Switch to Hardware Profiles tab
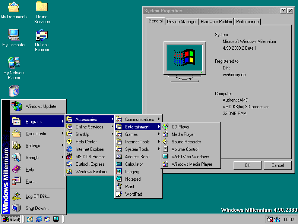The height and width of the screenshot is (224, 298). point(216,22)
